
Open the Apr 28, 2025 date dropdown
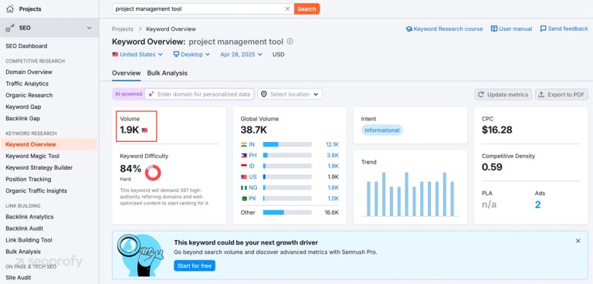pos(241,55)
